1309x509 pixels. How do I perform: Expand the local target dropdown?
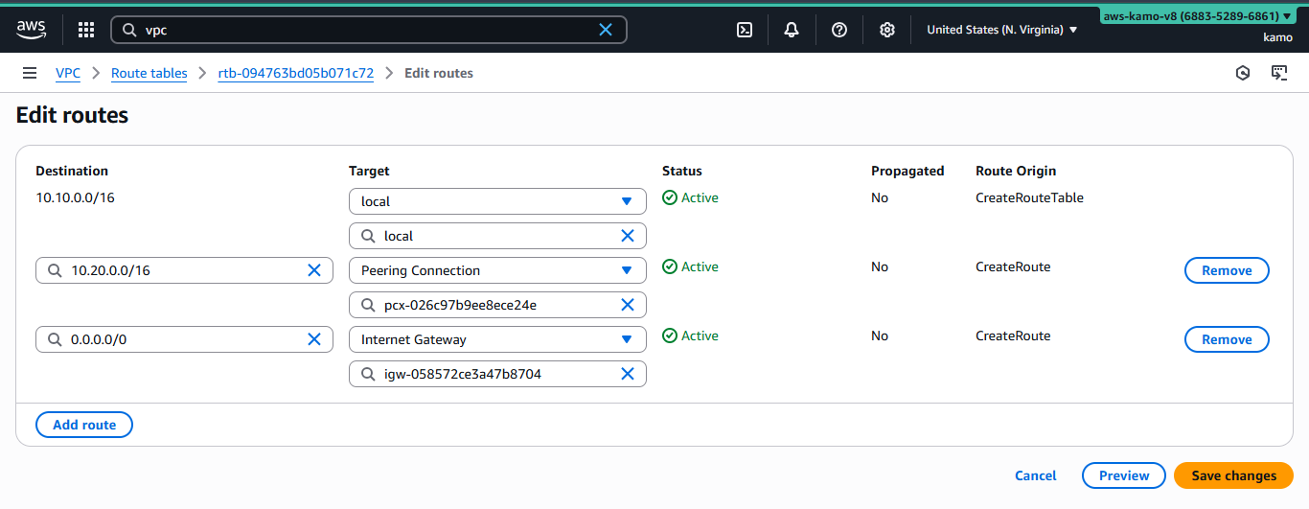pos(497,201)
